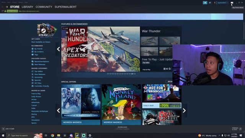Open Now Available on Steam link
The height and width of the screenshot is (138, 245).
click(x=41, y=42)
